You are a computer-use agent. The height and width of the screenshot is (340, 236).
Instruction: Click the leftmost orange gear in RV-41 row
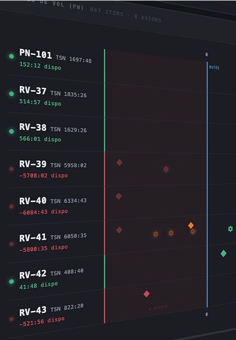(x=156, y=234)
